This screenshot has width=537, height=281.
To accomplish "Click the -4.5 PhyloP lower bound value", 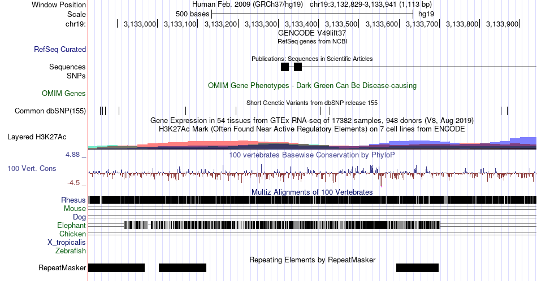I will click(x=73, y=183).
